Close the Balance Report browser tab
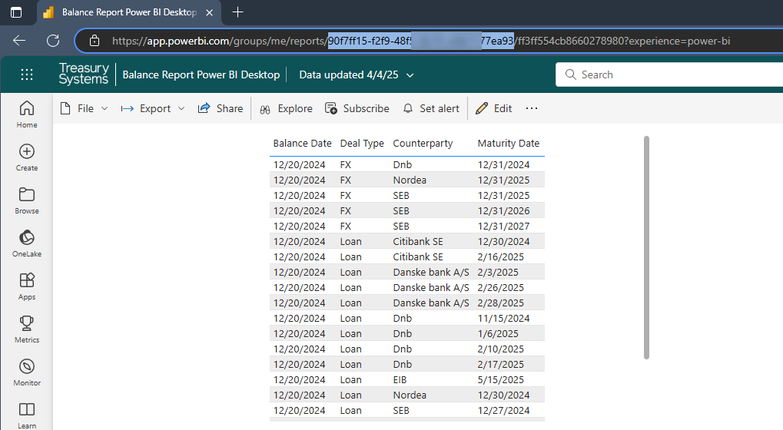This screenshot has height=430, width=783. [x=210, y=12]
